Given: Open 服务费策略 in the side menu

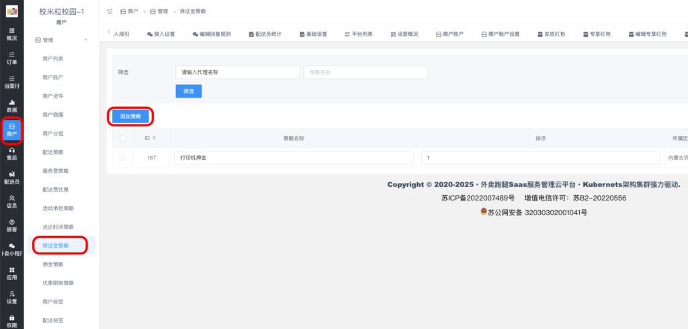Looking at the screenshot, I should 55,171.
